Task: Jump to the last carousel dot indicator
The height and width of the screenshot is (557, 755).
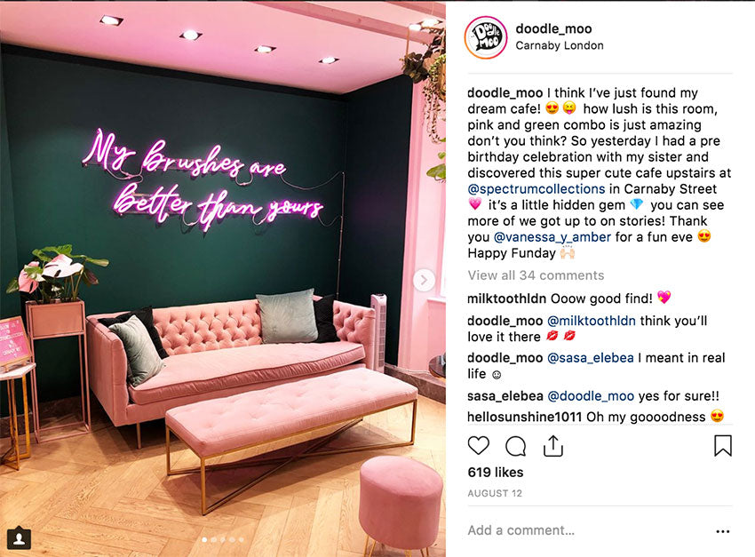Action: click(x=242, y=539)
